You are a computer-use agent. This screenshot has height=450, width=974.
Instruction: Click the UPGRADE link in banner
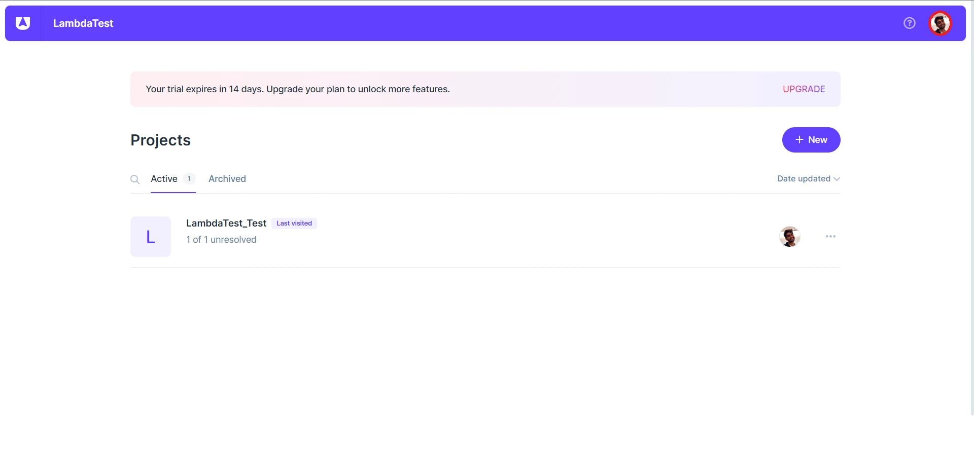804,89
